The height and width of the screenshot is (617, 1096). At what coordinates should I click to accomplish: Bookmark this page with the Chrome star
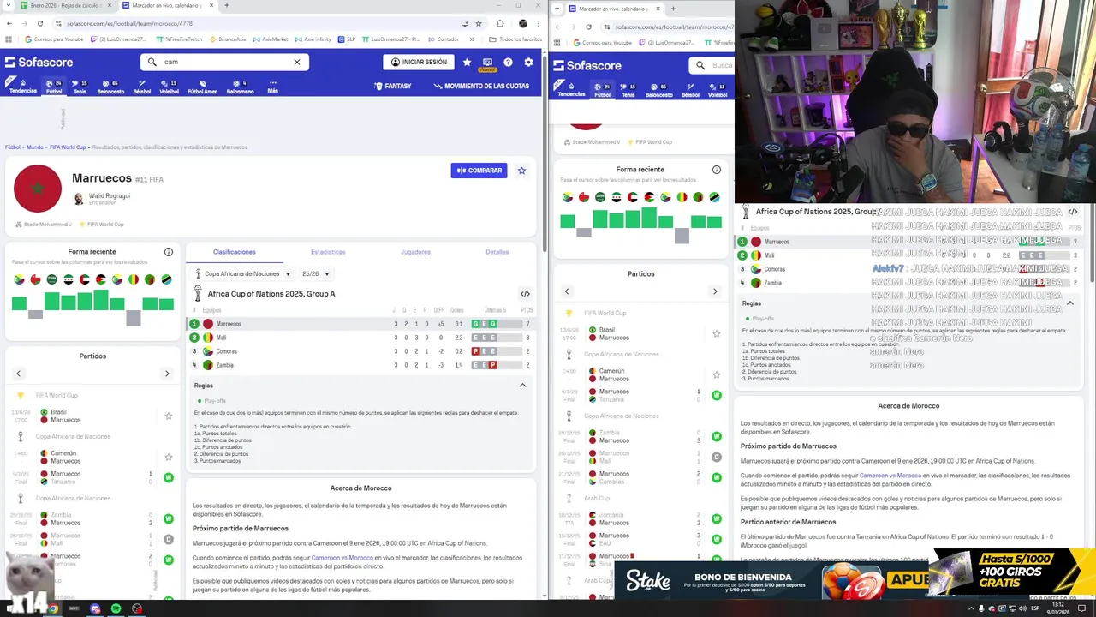(x=479, y=23)
